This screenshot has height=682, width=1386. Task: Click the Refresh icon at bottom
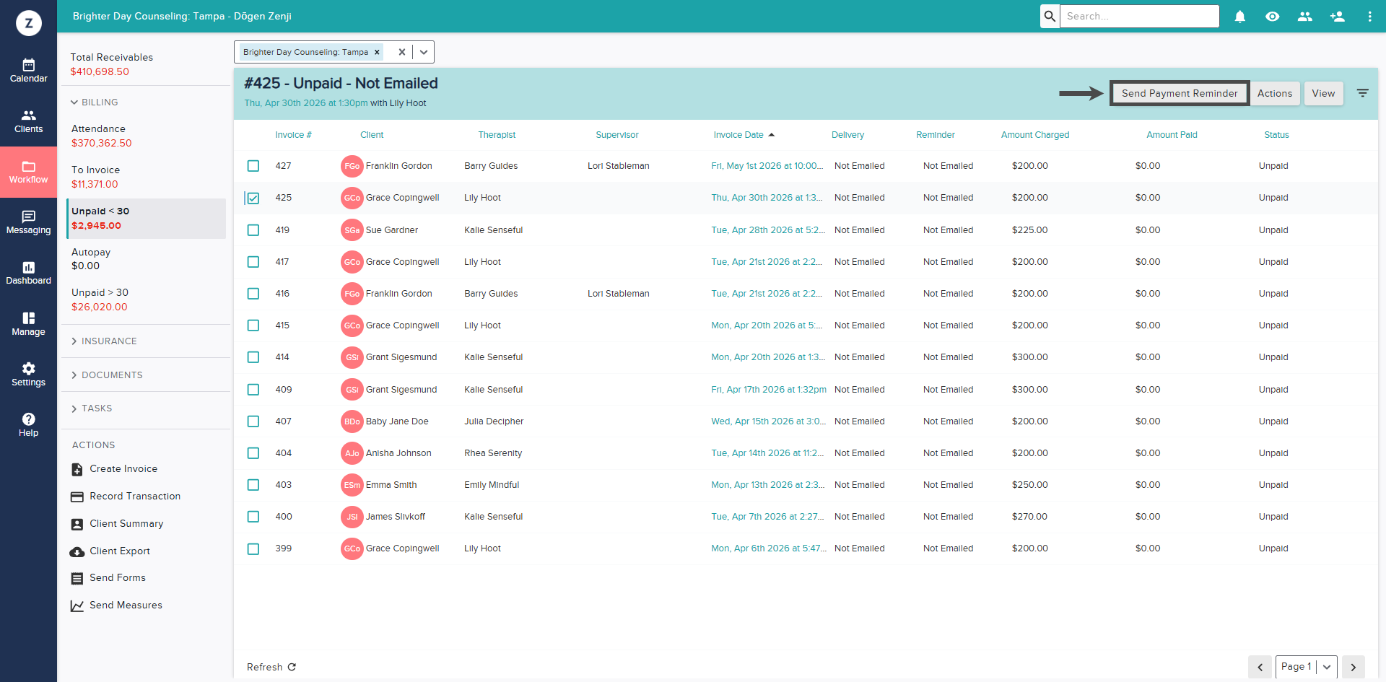[x=292, y=667]
